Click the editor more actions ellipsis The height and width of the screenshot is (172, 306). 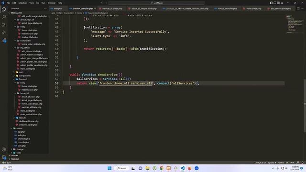(303, 9)
